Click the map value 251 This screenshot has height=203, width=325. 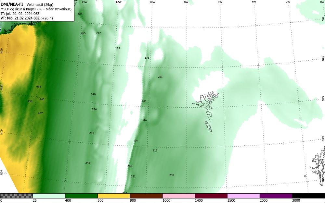point(133,176)
